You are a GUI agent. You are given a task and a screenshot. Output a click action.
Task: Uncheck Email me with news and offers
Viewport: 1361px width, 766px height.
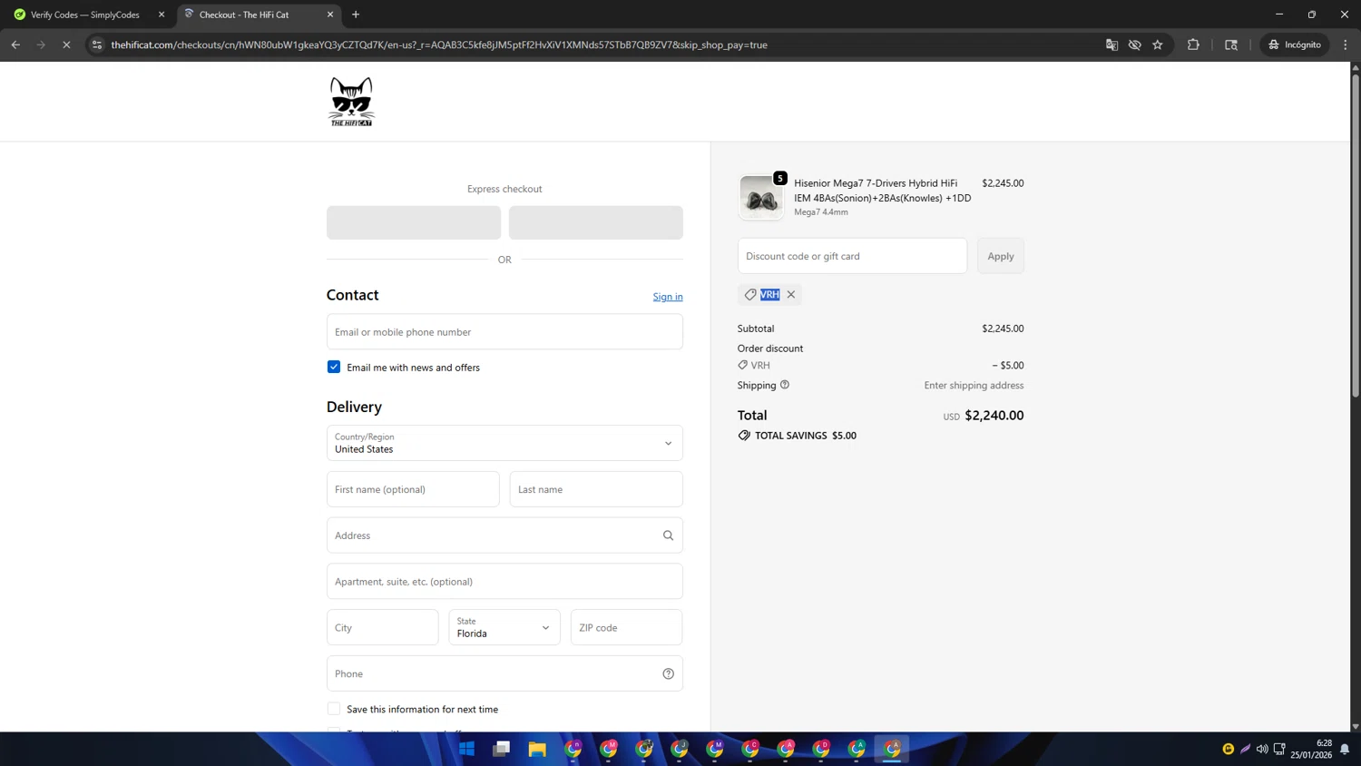coord(334,367)
